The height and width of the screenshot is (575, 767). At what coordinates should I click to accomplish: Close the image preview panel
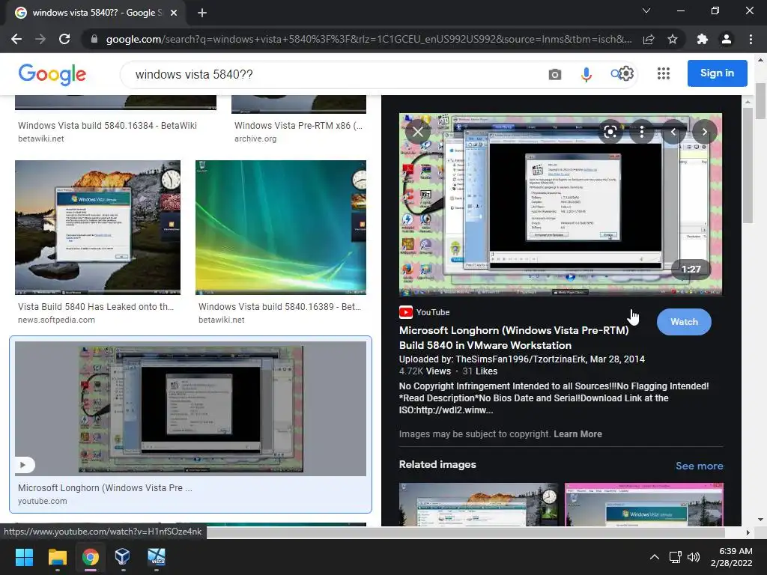point(418,132)
